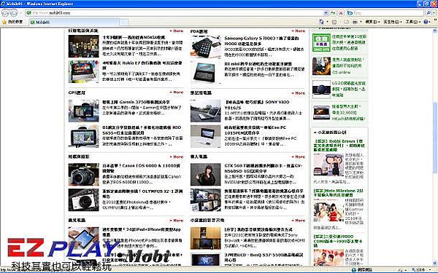Click the Print toolbar icon
438x273 pixels.
pyautogui.click(x=355, y=22)
